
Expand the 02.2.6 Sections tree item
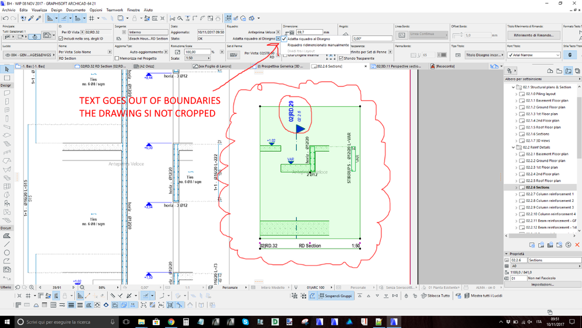[x=516, y=187]
